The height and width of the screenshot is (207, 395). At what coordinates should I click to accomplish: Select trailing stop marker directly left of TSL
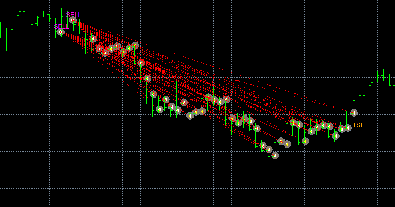point(348,128)
